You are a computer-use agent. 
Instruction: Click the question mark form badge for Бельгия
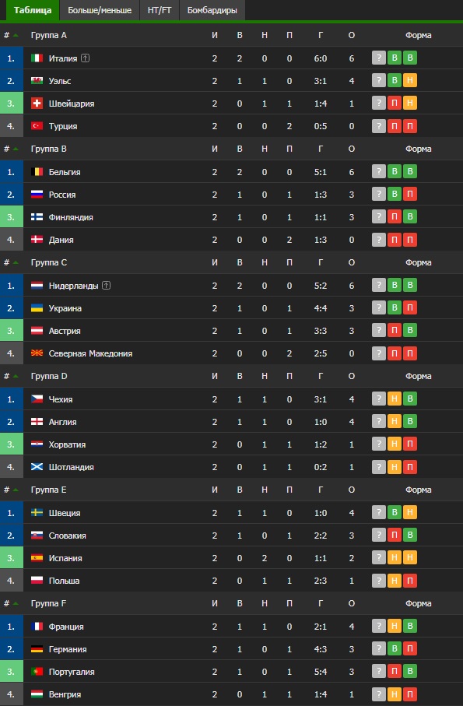tap(379, 171)
